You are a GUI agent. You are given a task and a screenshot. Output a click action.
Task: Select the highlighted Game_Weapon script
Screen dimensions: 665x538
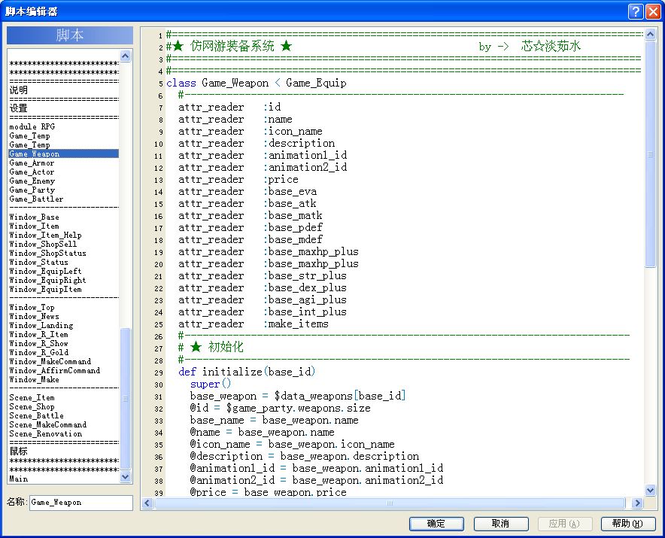(64, 153)
